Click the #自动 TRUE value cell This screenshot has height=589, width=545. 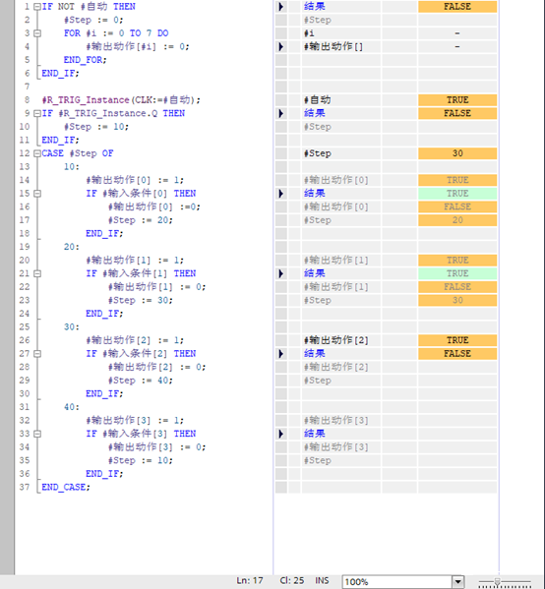(457, 100)
